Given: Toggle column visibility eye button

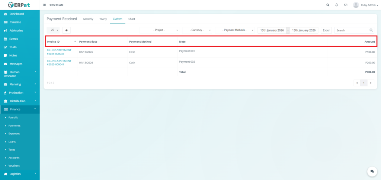Looking at the screenshot, I should tap(67, 30).
